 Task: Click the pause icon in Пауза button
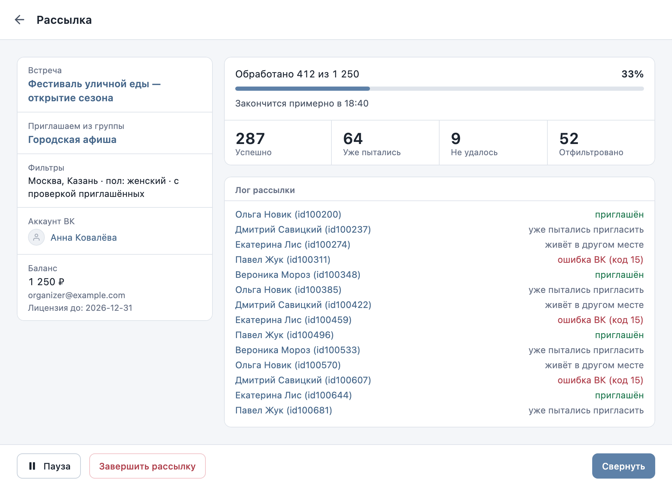point(32,466)
